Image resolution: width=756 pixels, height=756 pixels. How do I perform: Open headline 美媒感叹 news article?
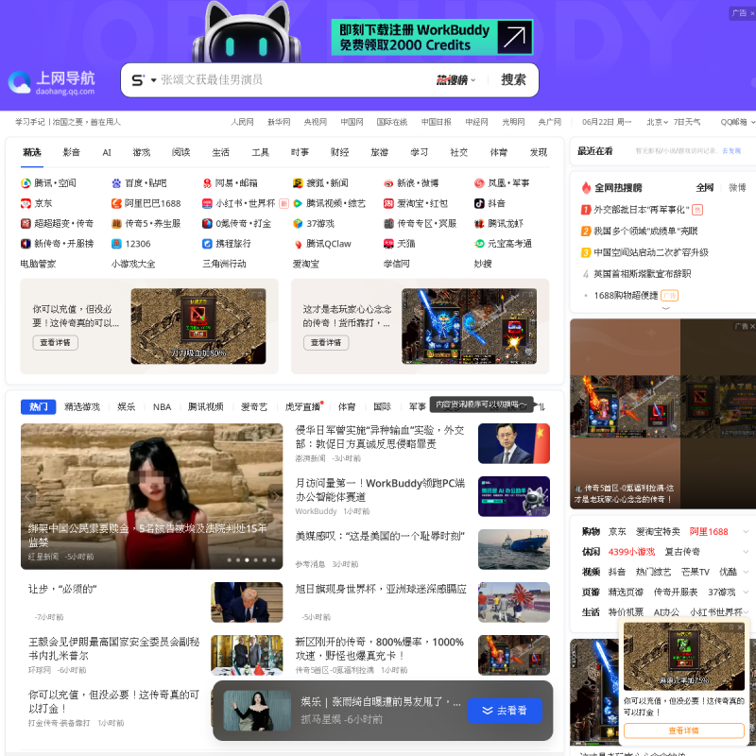tap(381, 536)
